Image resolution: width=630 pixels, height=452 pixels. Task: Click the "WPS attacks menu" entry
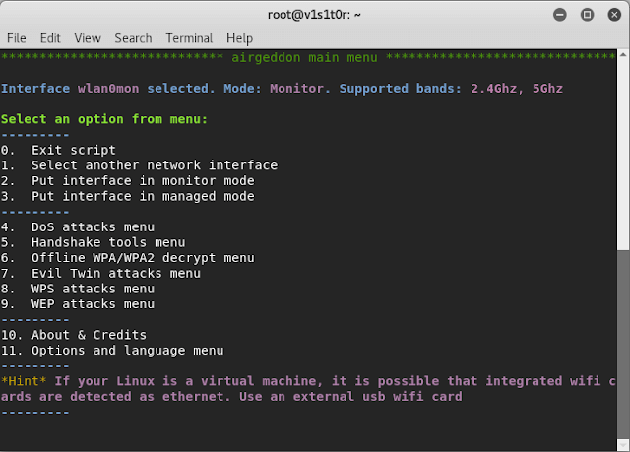(x=93, y=289)
